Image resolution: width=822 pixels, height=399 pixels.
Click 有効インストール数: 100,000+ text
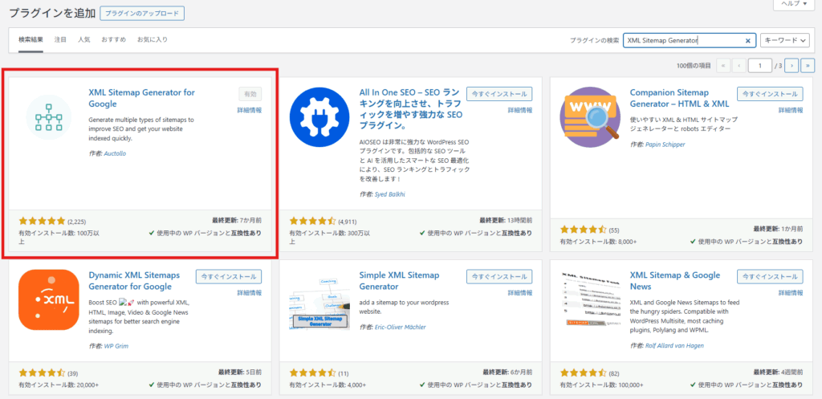point(602,385)
